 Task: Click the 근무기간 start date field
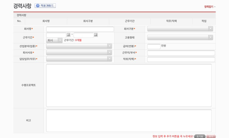pos(56,35)
